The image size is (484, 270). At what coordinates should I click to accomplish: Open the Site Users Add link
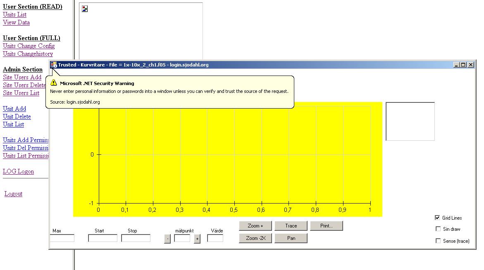pyautogui.click(x=22, y=77)
